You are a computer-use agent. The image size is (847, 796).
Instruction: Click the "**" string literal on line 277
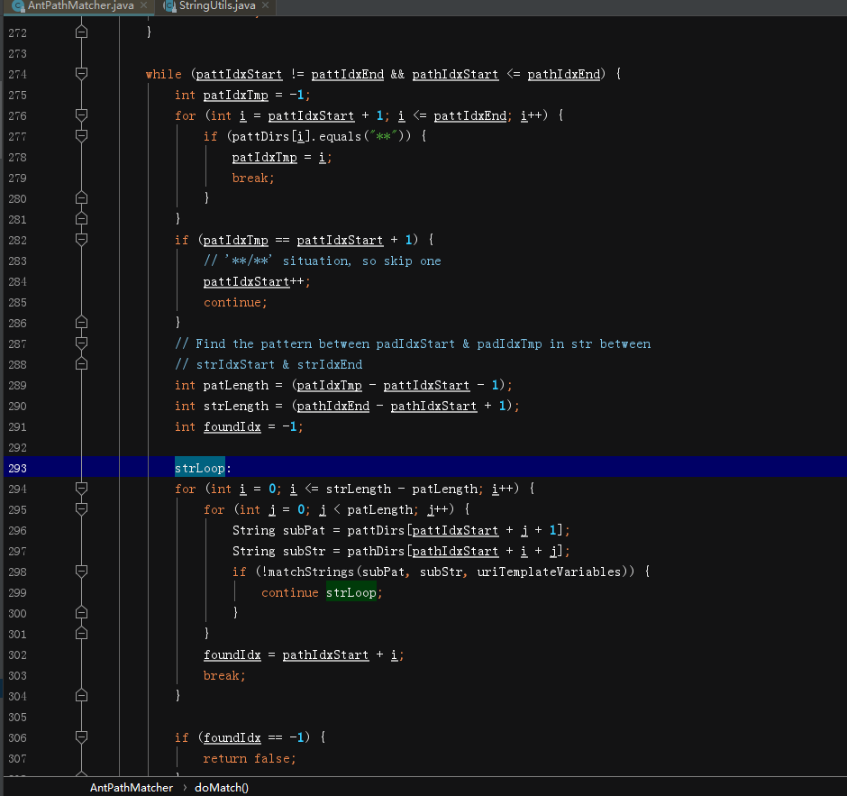pos(384,136)
